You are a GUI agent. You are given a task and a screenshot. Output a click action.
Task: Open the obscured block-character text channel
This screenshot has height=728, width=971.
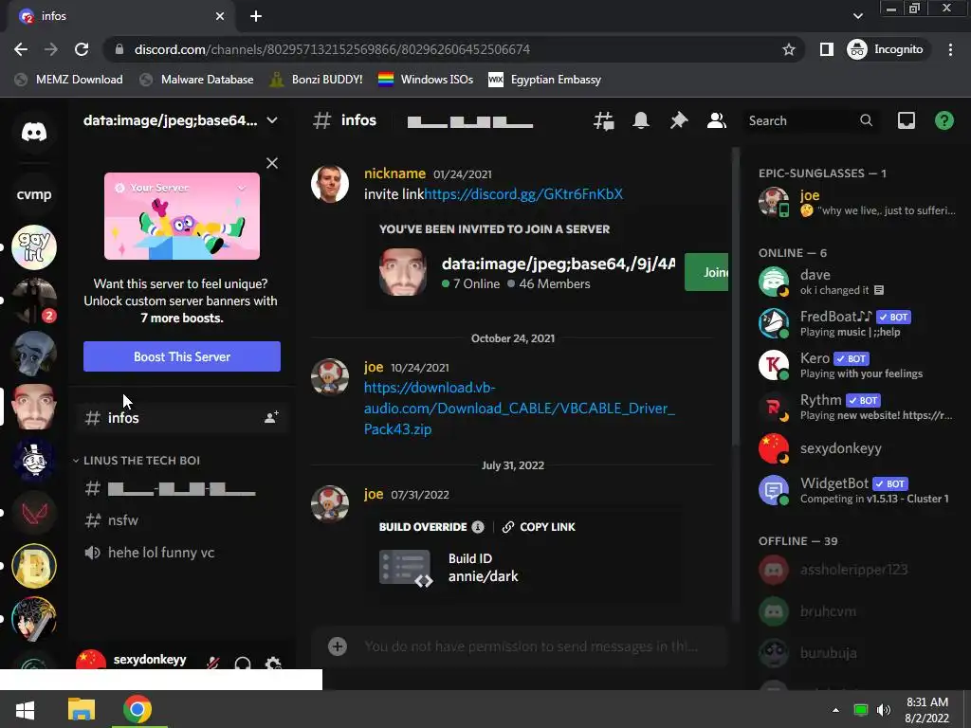coord(182,489)
